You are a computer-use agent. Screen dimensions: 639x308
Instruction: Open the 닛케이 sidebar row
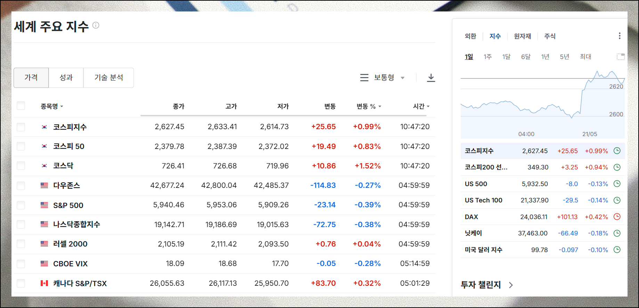[543, 233]
